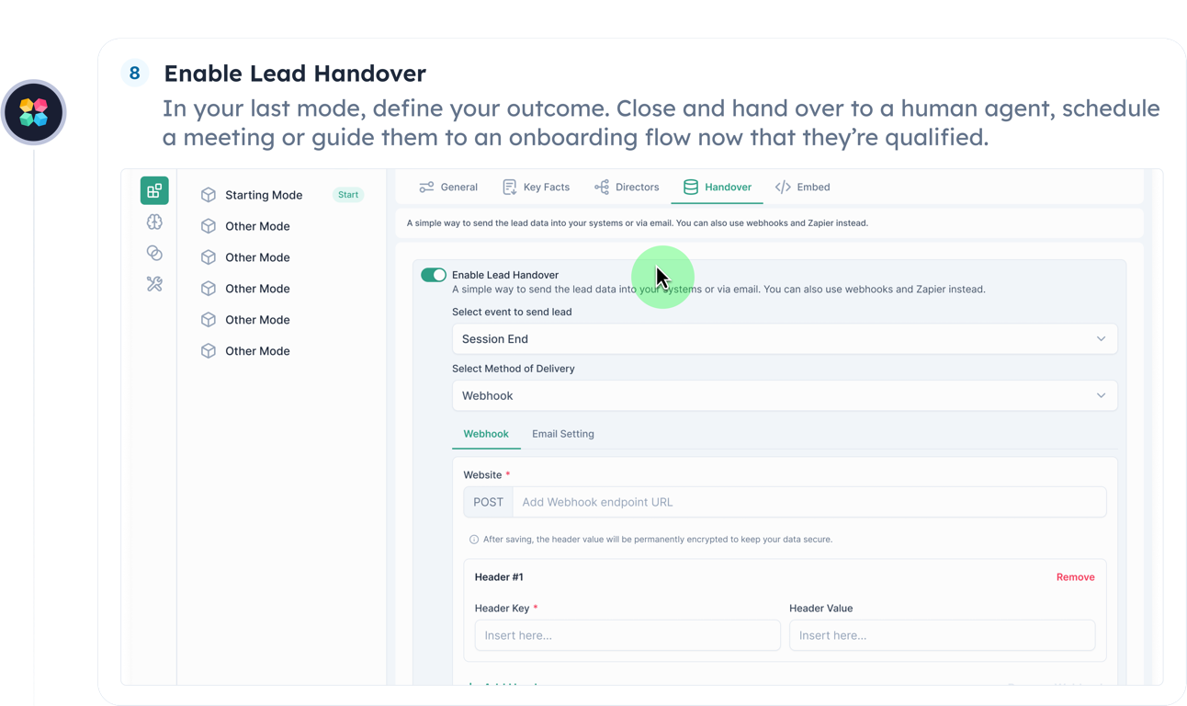Viewport: 1187px width, 706px height.
Task: Select the Webhook sub-tab
Action: 486,434
